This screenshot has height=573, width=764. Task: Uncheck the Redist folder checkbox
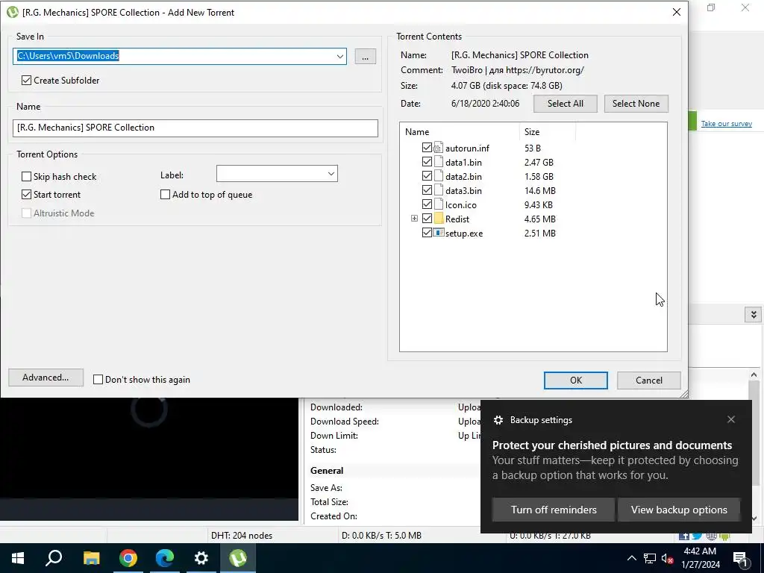[427, 219]
